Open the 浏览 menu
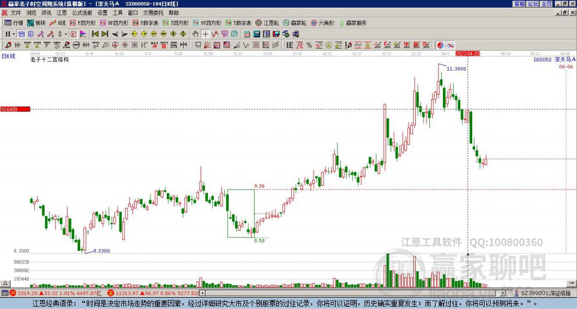This screenshot has width=577, height=309. coord(31,13)
